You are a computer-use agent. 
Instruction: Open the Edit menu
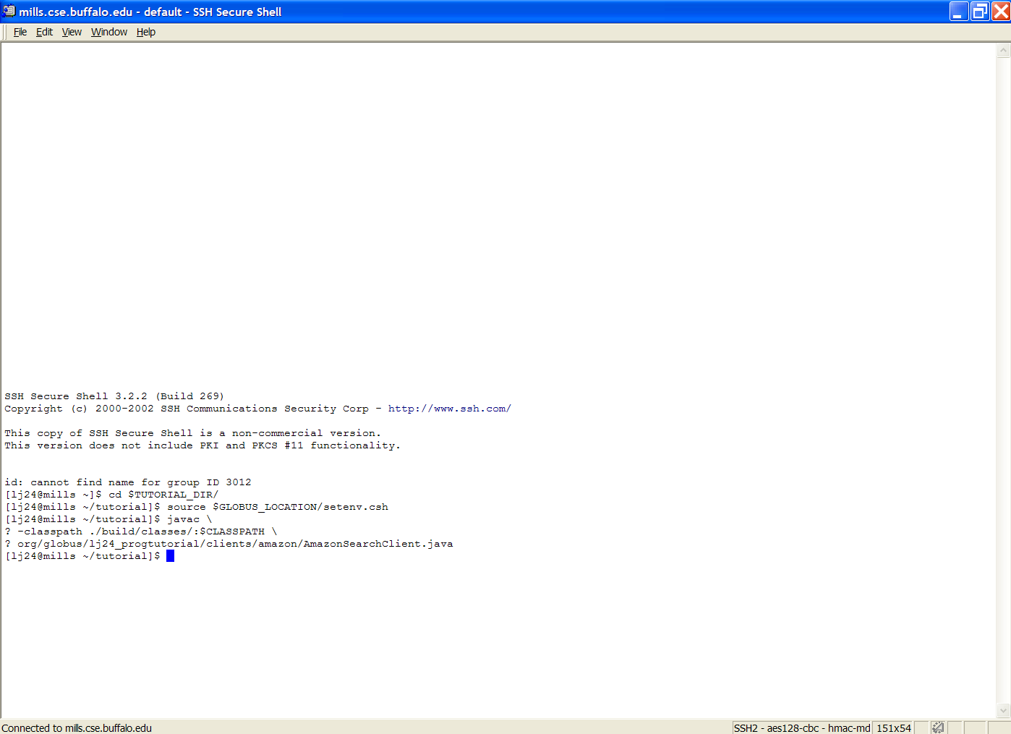coord(44,32)
